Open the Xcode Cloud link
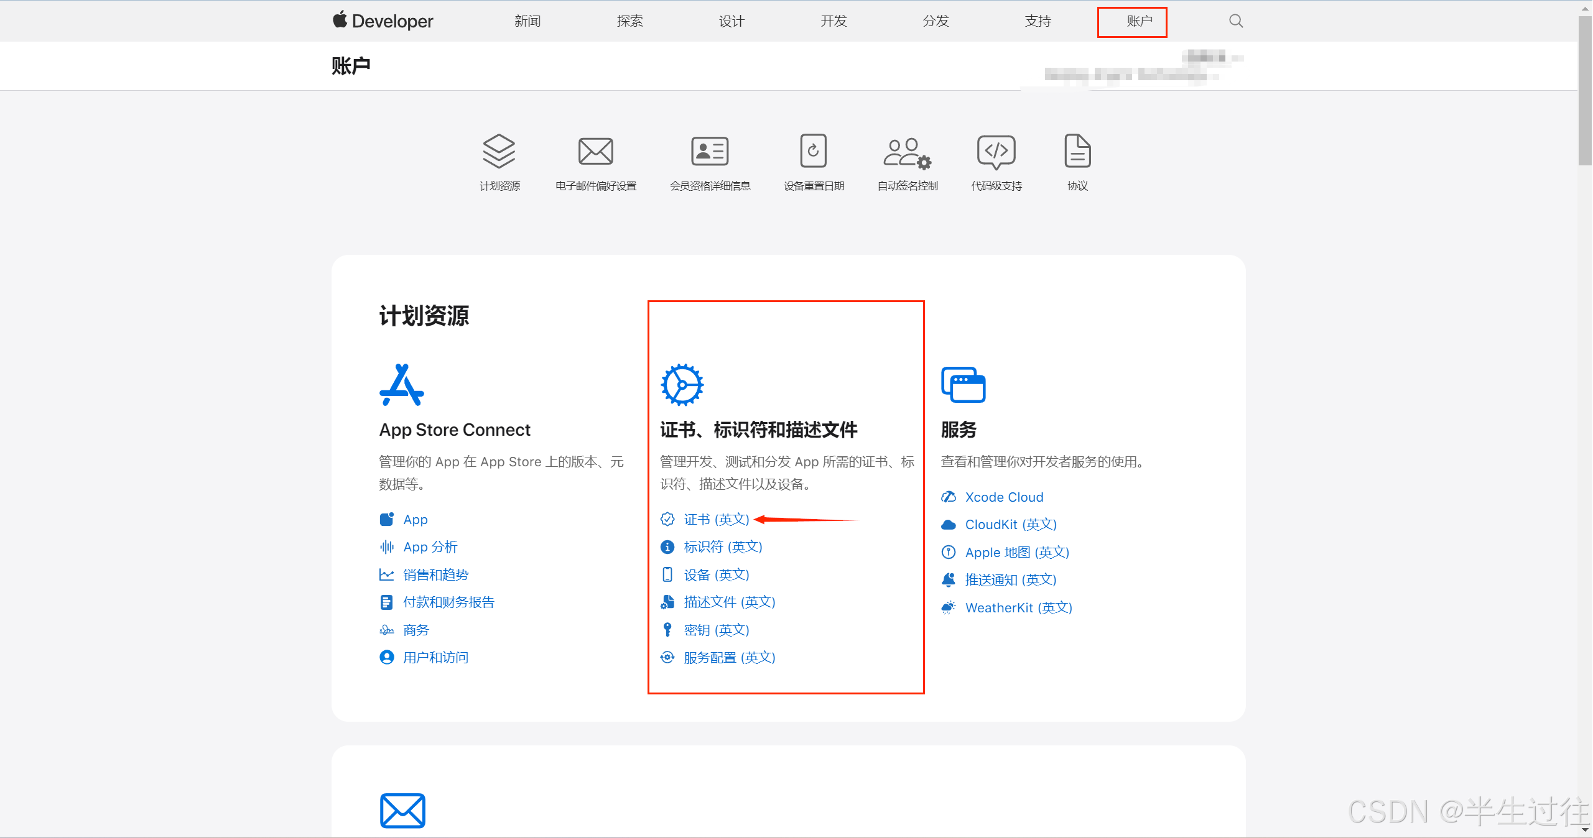 [1005, 497]
